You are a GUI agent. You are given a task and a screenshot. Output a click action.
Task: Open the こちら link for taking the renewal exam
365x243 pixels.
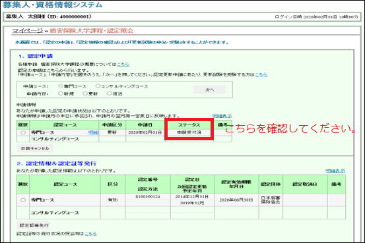261,74
